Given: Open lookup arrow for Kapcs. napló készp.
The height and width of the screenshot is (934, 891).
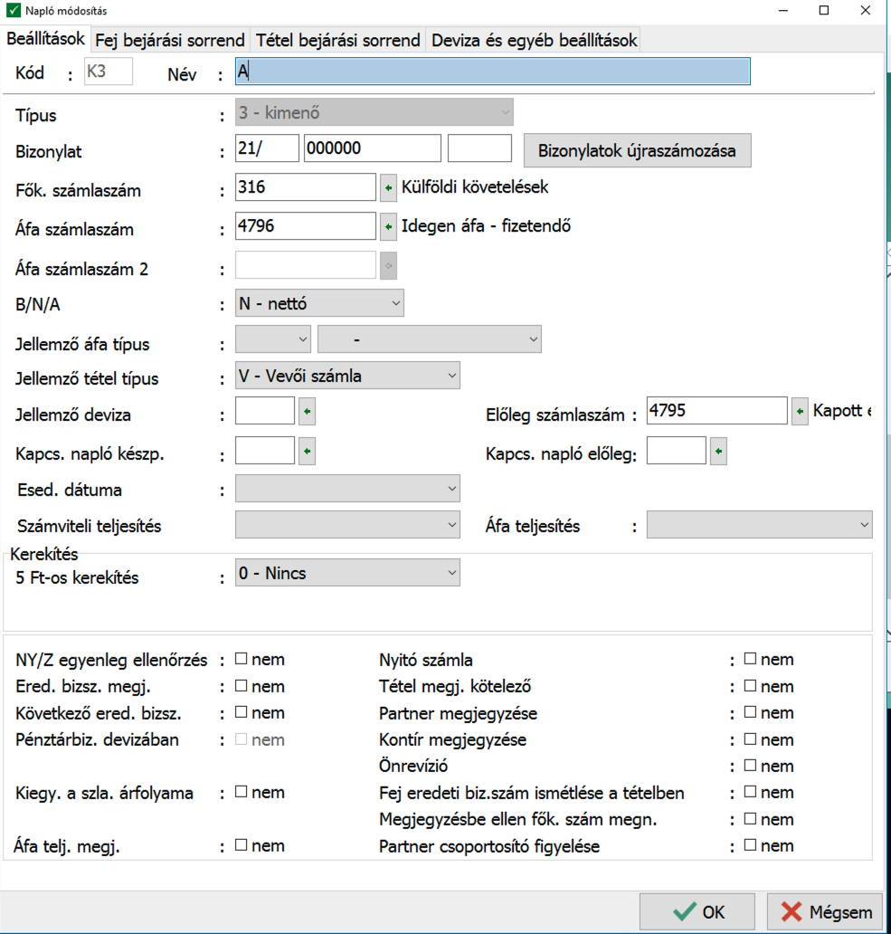Looking at the screenshot, I should [x=308, y=452].
